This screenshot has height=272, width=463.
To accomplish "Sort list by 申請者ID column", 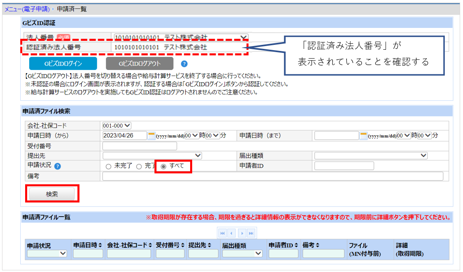I will click(296, 245).
